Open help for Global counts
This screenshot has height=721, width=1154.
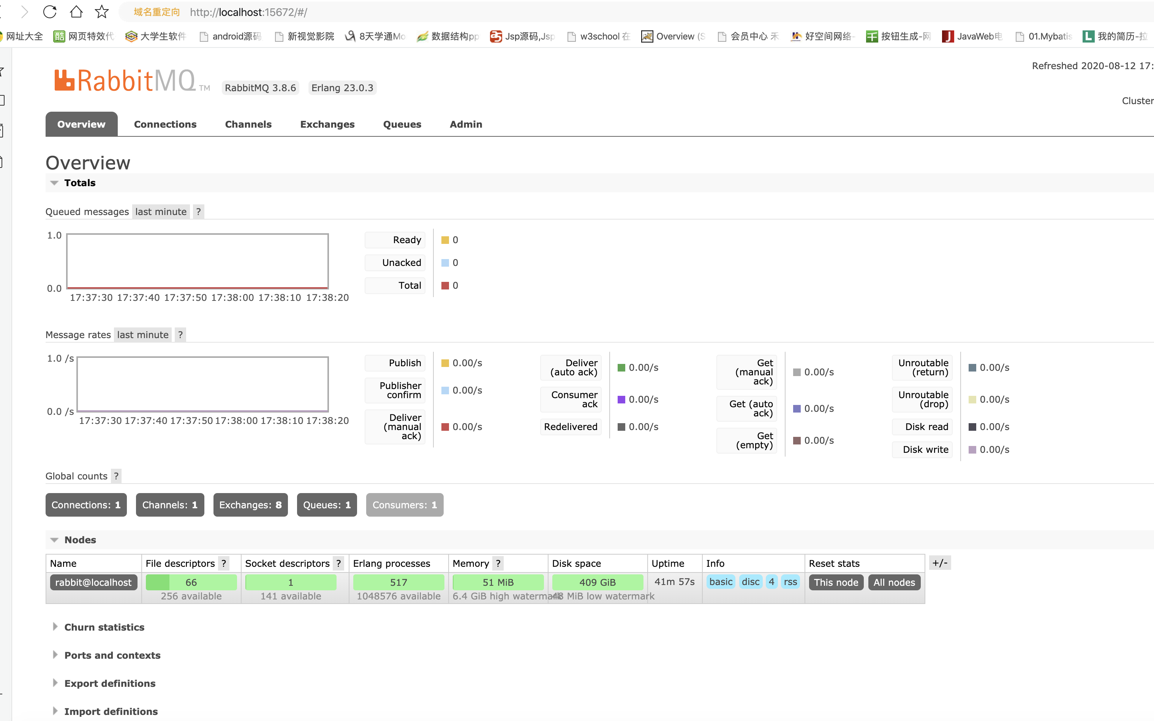point(116,476)
